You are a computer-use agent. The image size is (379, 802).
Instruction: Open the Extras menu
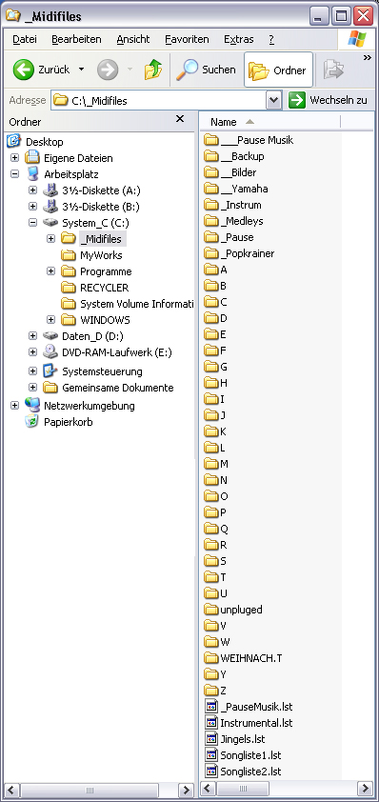238,39
